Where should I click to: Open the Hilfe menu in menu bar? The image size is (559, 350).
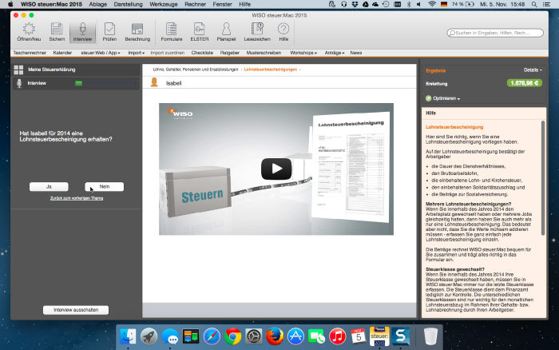click(244, 4)
